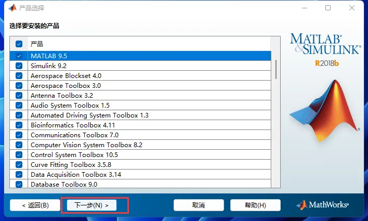Screen dimensions: 368x221
Task: Select the Aerospace Toolbox 3.0 row text
Action: pyautogui.click(x=65, y=85)
